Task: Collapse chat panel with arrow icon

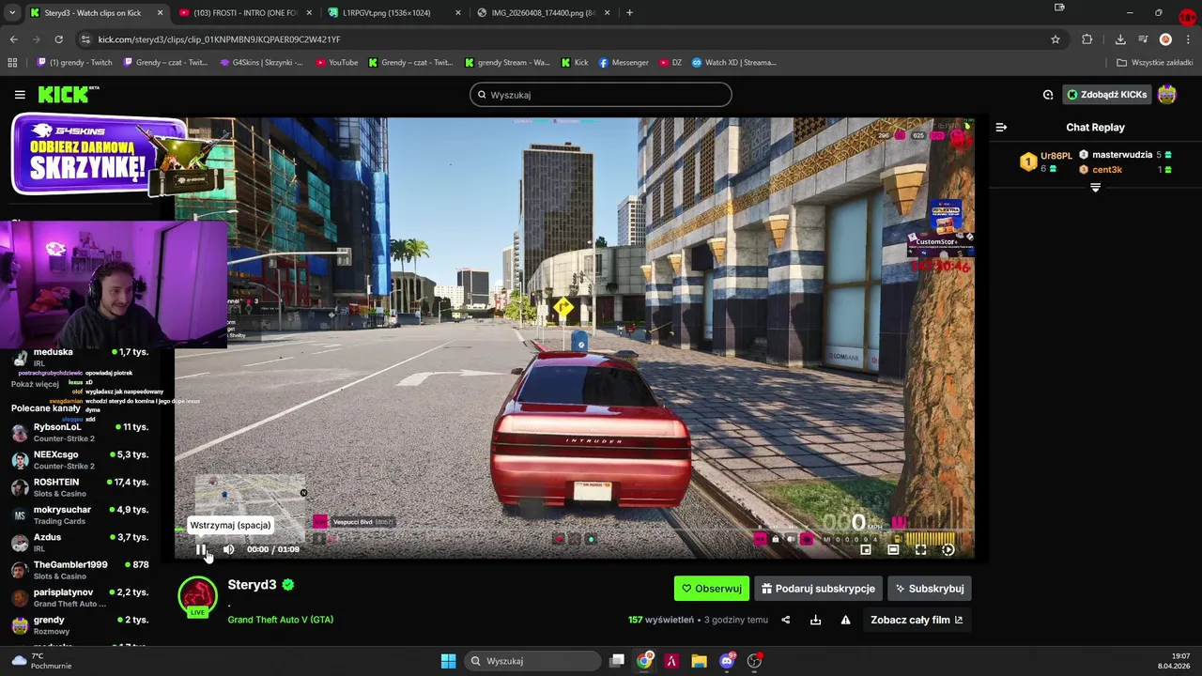Action: pyautogui.click(x=1001, y=127)
